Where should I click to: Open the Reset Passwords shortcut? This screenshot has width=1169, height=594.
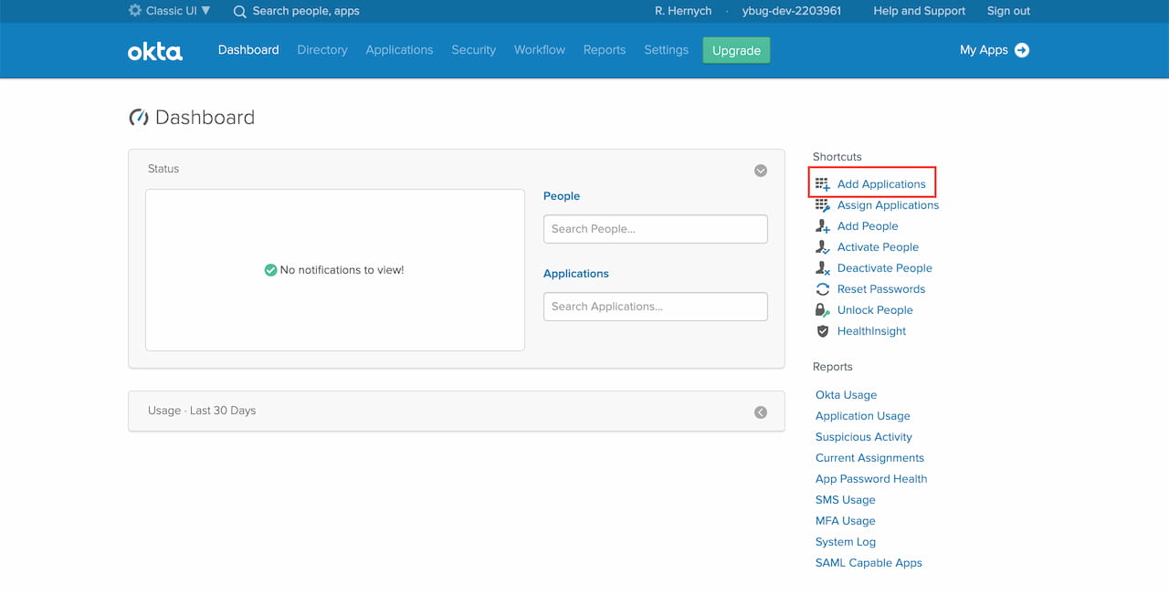(881, 289)
